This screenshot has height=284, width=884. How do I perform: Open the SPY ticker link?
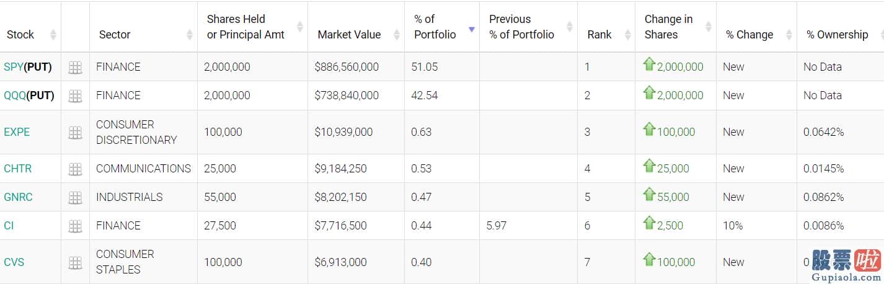coord(14,67)
